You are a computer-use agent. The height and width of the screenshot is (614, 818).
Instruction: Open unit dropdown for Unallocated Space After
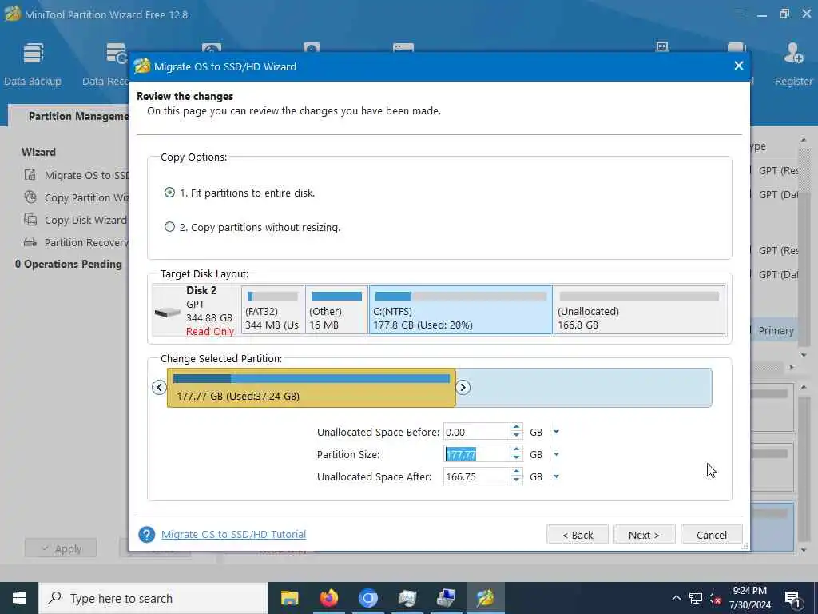[x=556, y=476]
